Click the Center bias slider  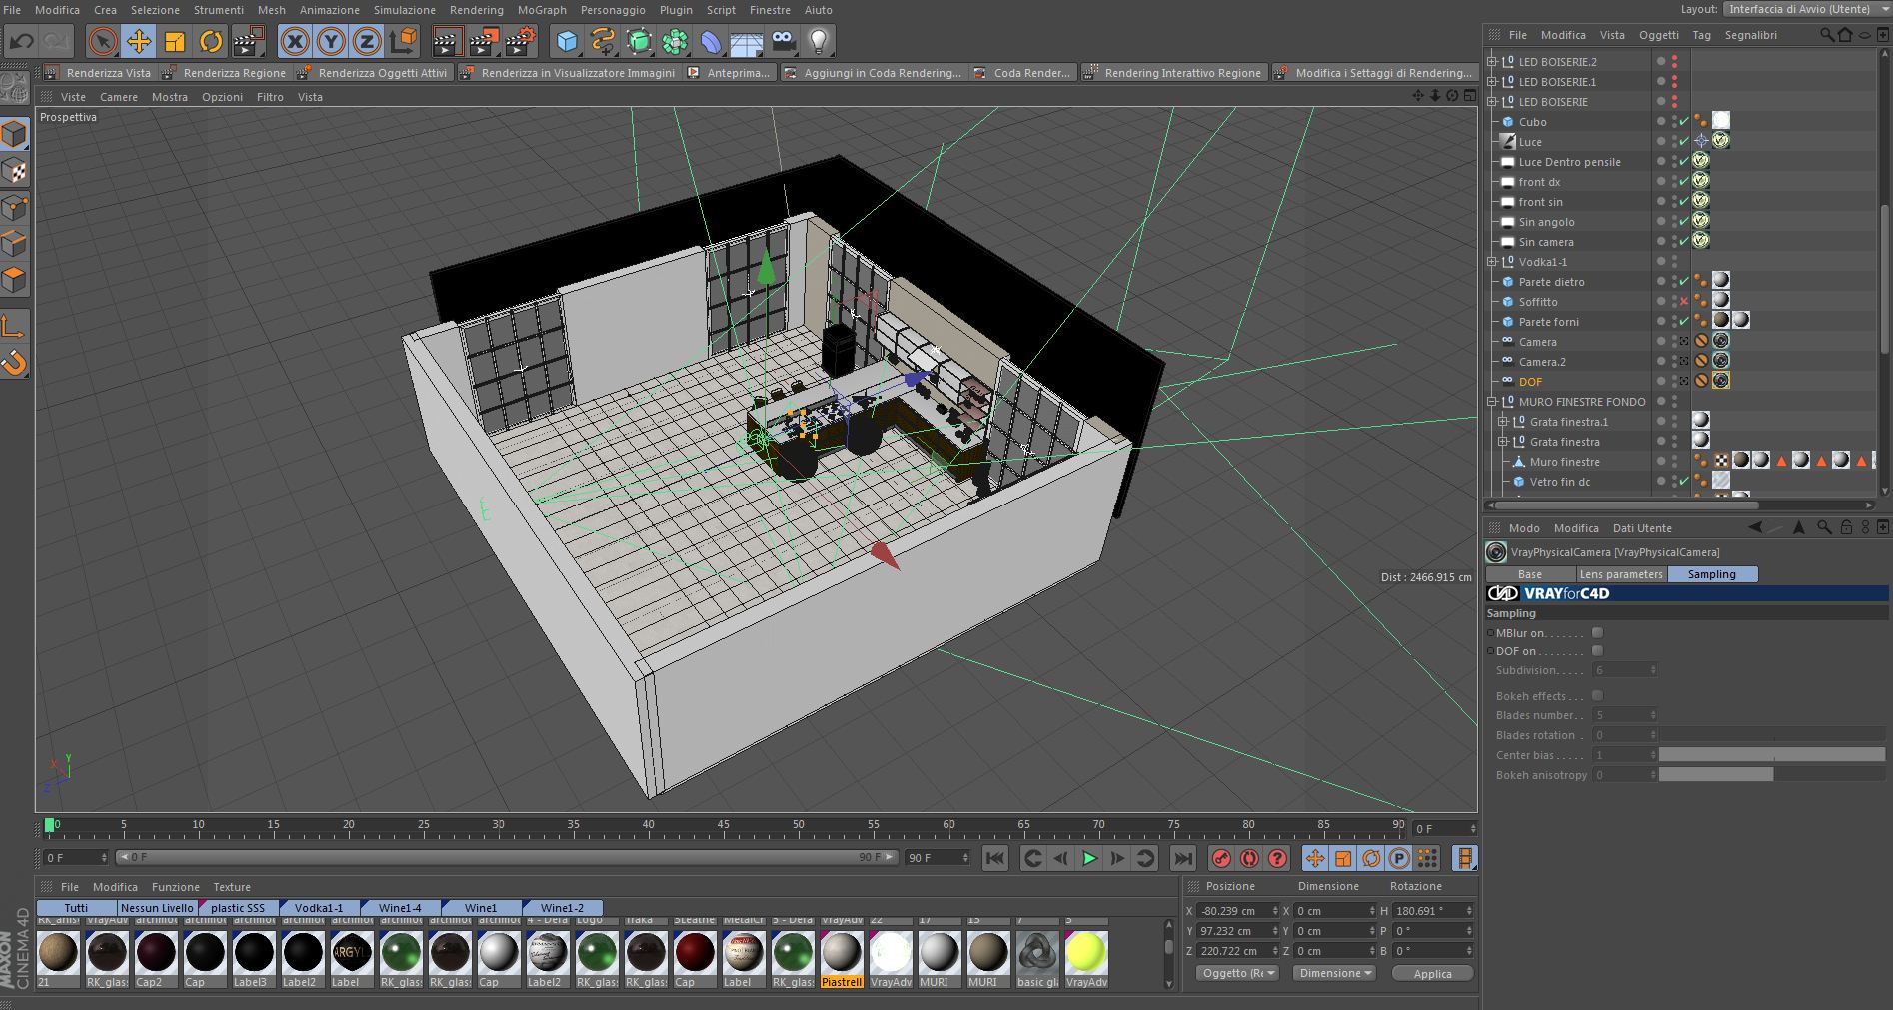point(1772,755)
